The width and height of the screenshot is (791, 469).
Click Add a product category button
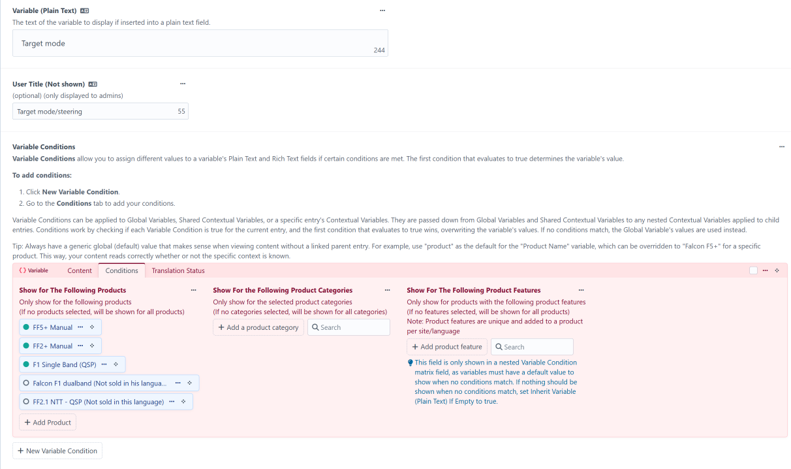258,327
